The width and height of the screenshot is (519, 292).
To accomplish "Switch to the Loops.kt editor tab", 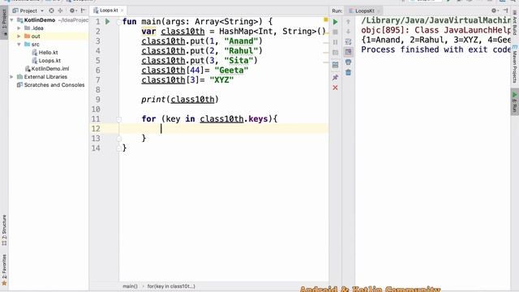I will [x=109, y=11].
